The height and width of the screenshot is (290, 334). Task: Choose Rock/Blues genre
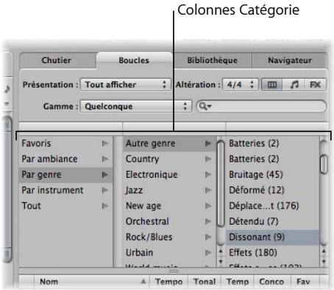coord(169,237)
